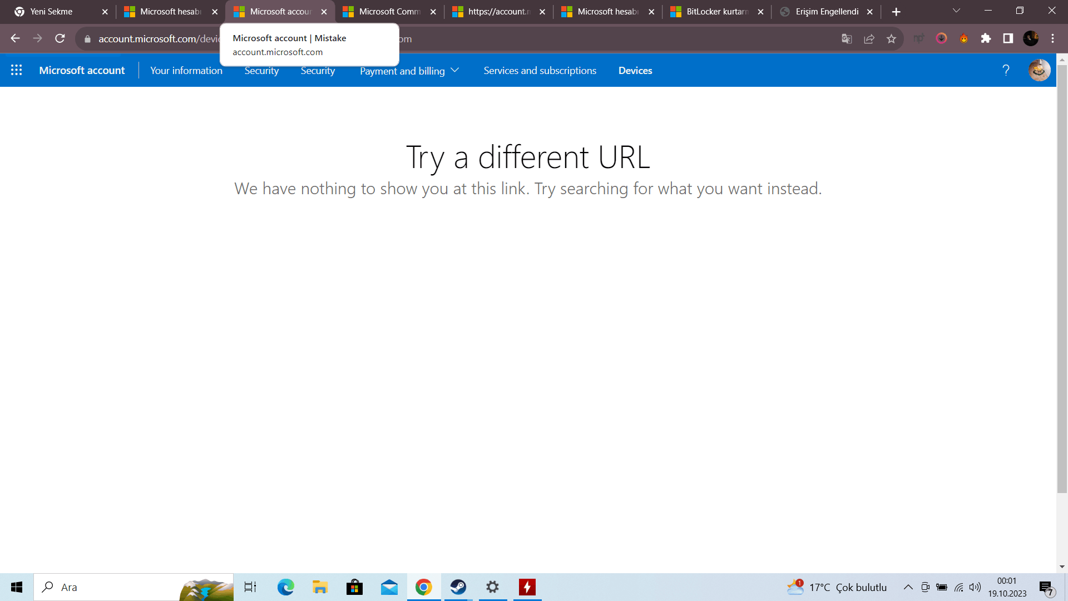
Task: Open the Devices navigation link
Action: tap(635, 71)
